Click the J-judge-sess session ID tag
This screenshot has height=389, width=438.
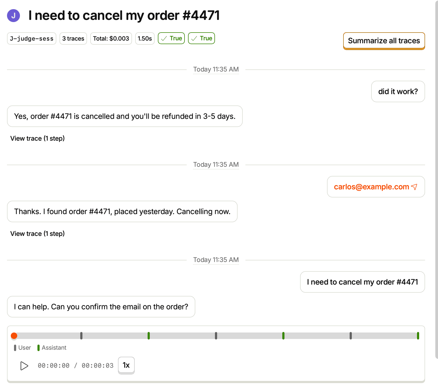click(x=32, y=38)
